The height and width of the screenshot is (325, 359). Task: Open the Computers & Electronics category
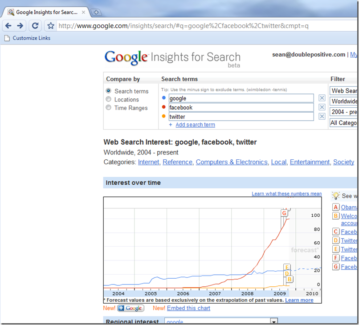[x=232, y=162]
